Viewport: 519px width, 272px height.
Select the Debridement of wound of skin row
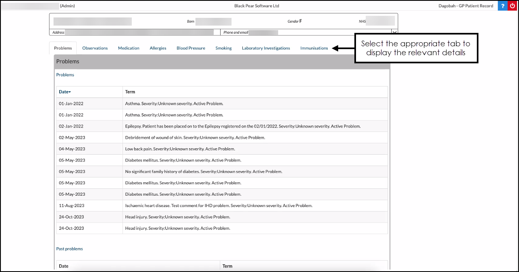click(x=195, y=138)
